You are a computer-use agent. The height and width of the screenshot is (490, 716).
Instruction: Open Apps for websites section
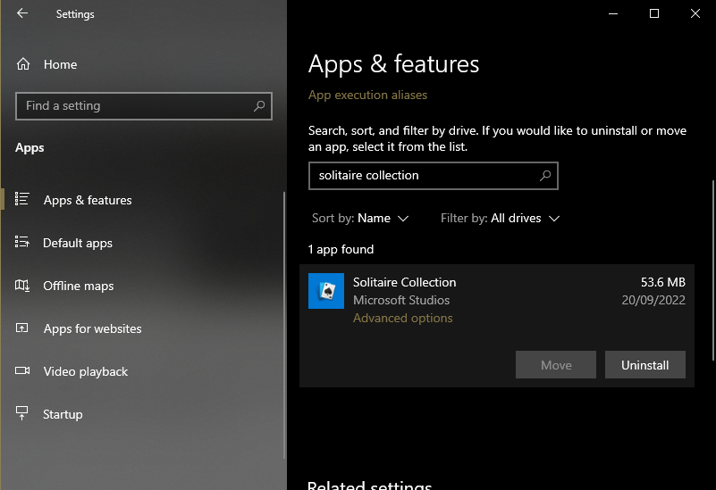pos(92,329)
